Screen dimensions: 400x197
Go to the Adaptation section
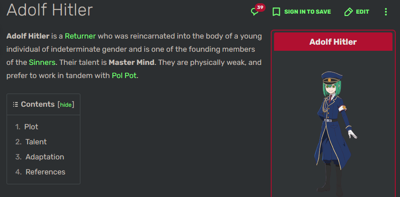click(x=45, y=157)
